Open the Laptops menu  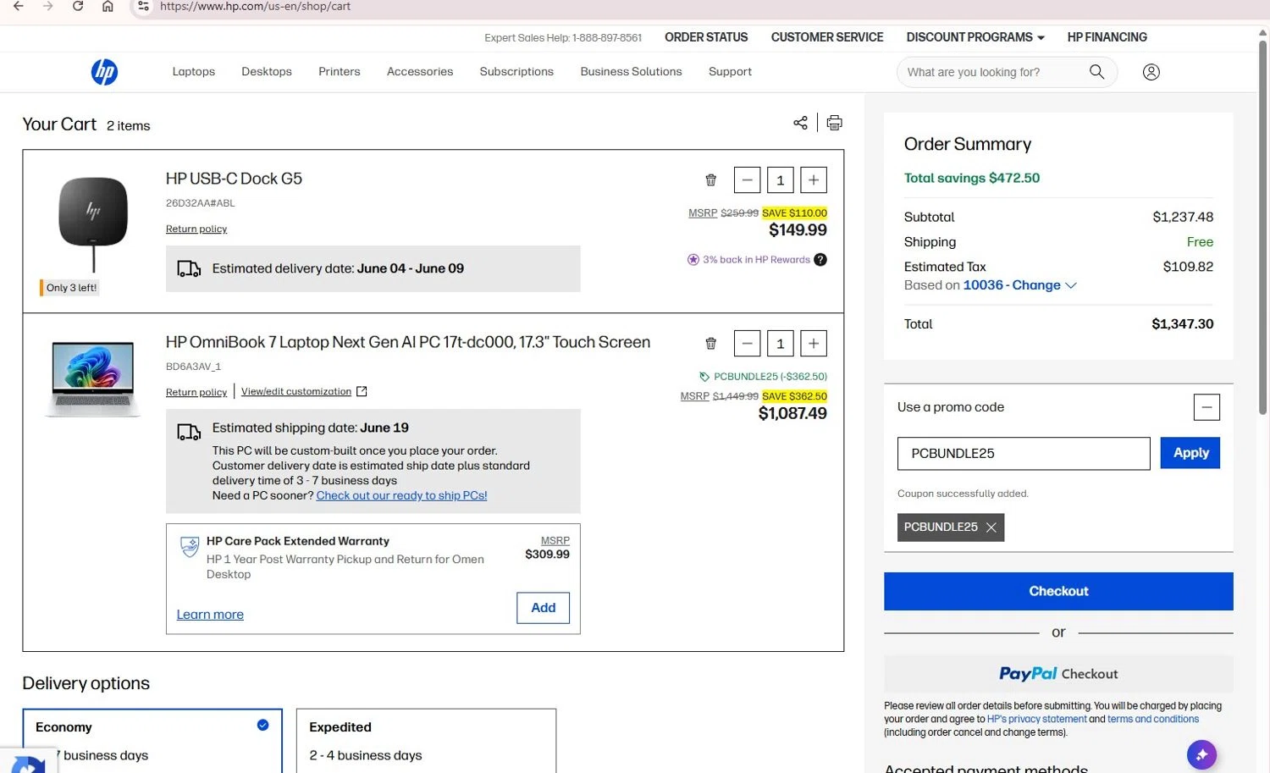click(x=193, y=72)
